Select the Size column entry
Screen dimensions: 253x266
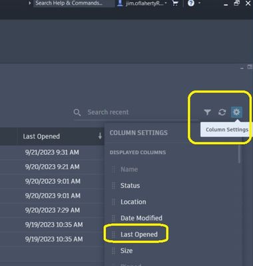click(x=126, y=251)
